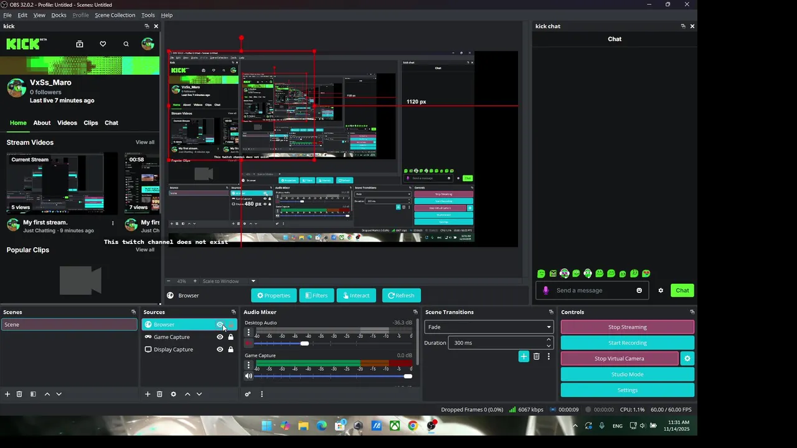Open chat emoji picker smiley icon
The image size is (797, 448).
click(639, 291)
